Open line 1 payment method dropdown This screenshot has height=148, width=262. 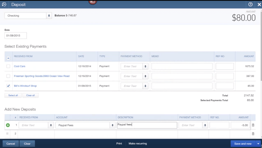(205, 125)
